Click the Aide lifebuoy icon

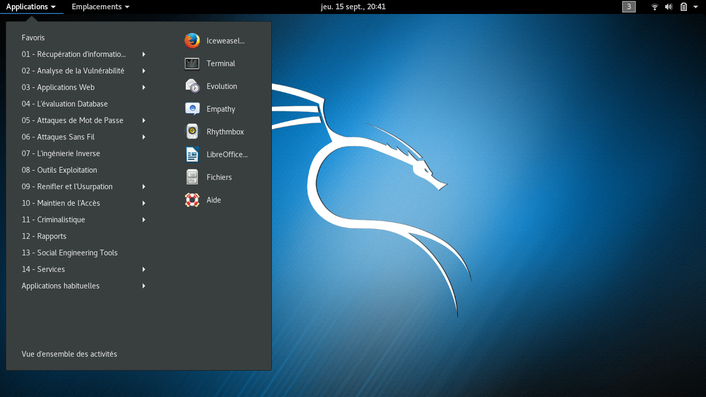pos(192,200)
